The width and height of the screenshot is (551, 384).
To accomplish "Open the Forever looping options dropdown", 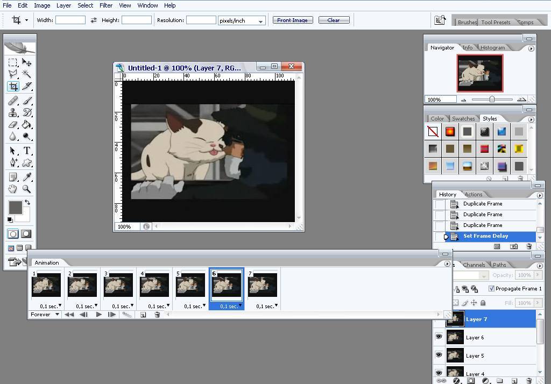I will [45, 315].
